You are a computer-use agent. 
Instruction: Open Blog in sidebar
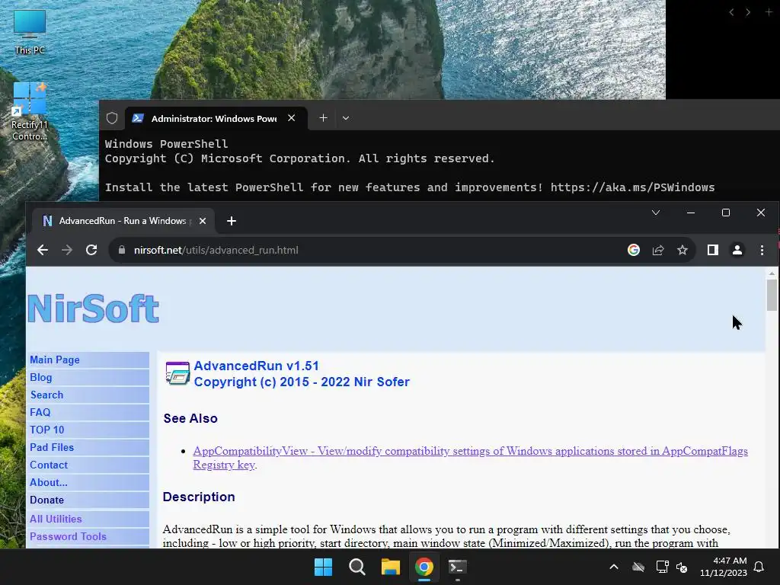point(41,378)
